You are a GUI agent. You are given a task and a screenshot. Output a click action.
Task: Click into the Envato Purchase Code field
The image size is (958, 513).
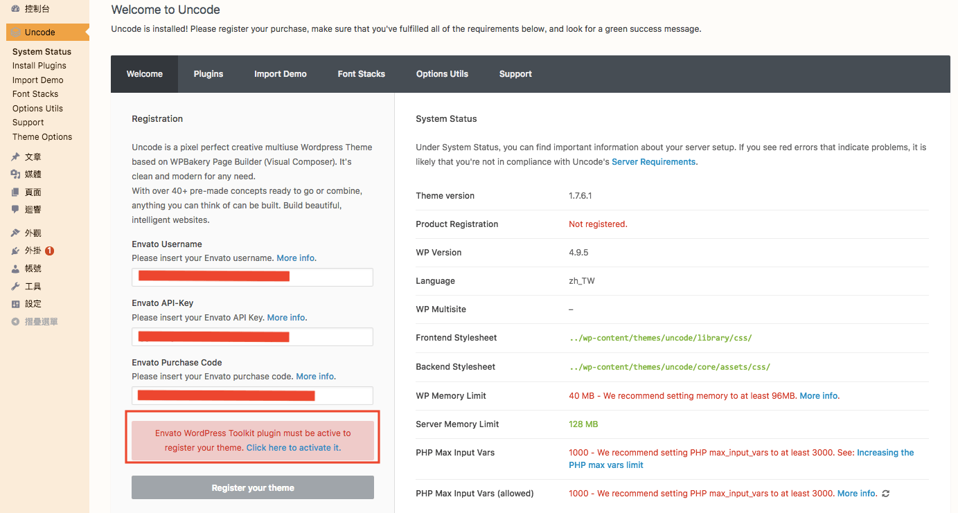[252, 395]
